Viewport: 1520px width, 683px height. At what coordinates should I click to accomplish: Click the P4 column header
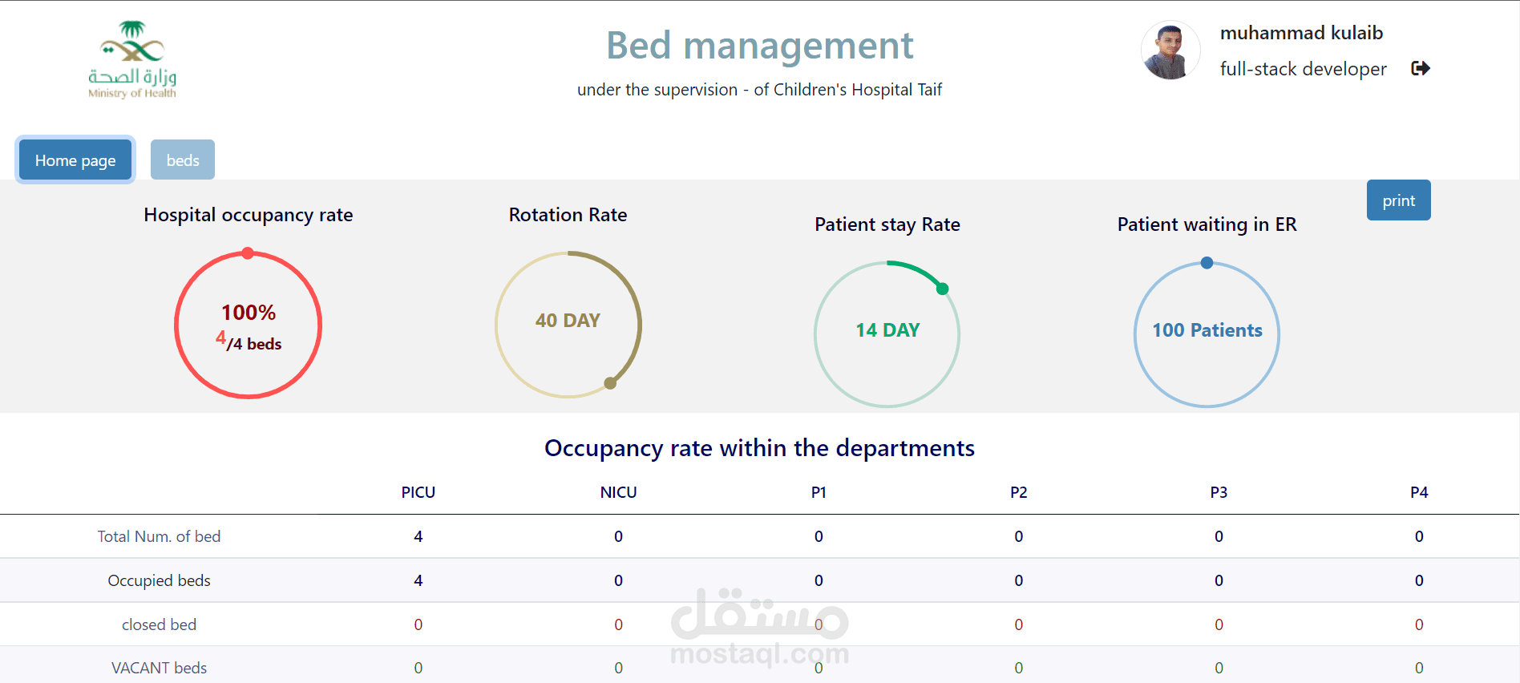click(1419, 492)
